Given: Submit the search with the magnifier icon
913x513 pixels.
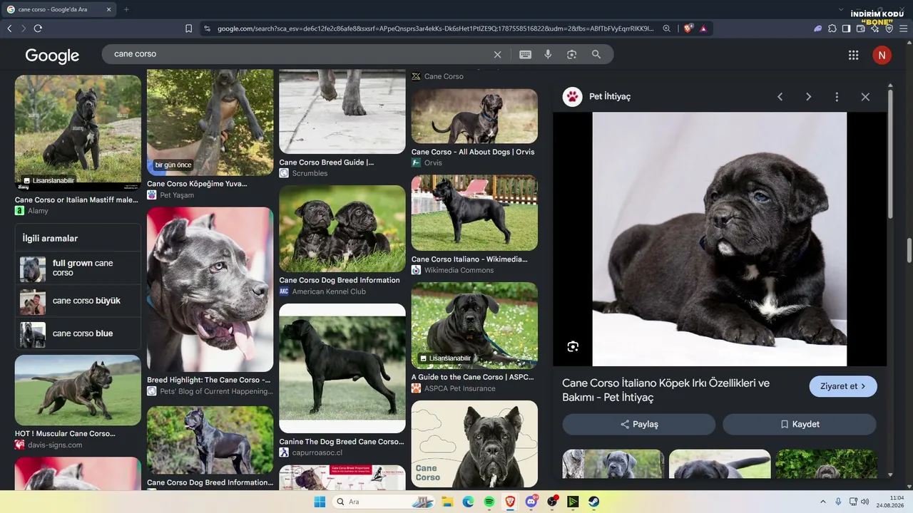Looking at the screenshot, I should (596, 54).
